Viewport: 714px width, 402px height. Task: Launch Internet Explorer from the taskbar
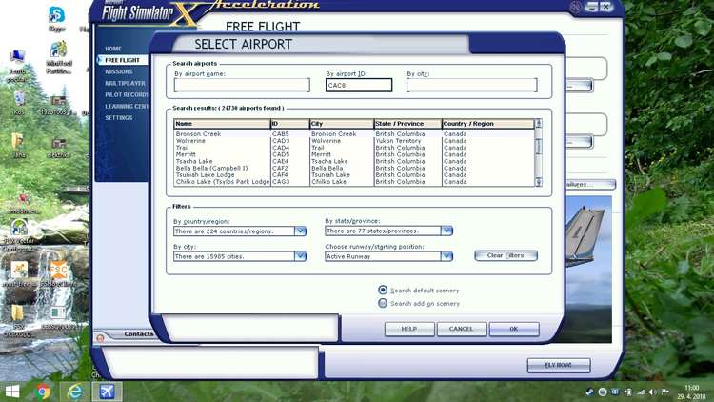(x=74, y=392)
